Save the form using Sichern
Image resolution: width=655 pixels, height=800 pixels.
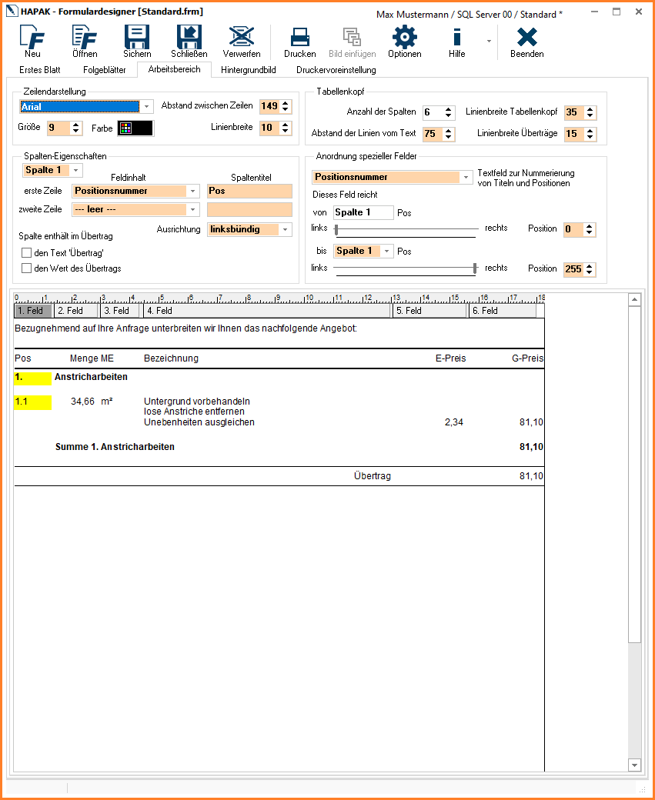(137, 38)
